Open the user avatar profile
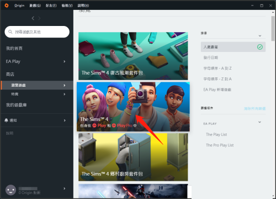276x199 pixels. tap(10, 190)
